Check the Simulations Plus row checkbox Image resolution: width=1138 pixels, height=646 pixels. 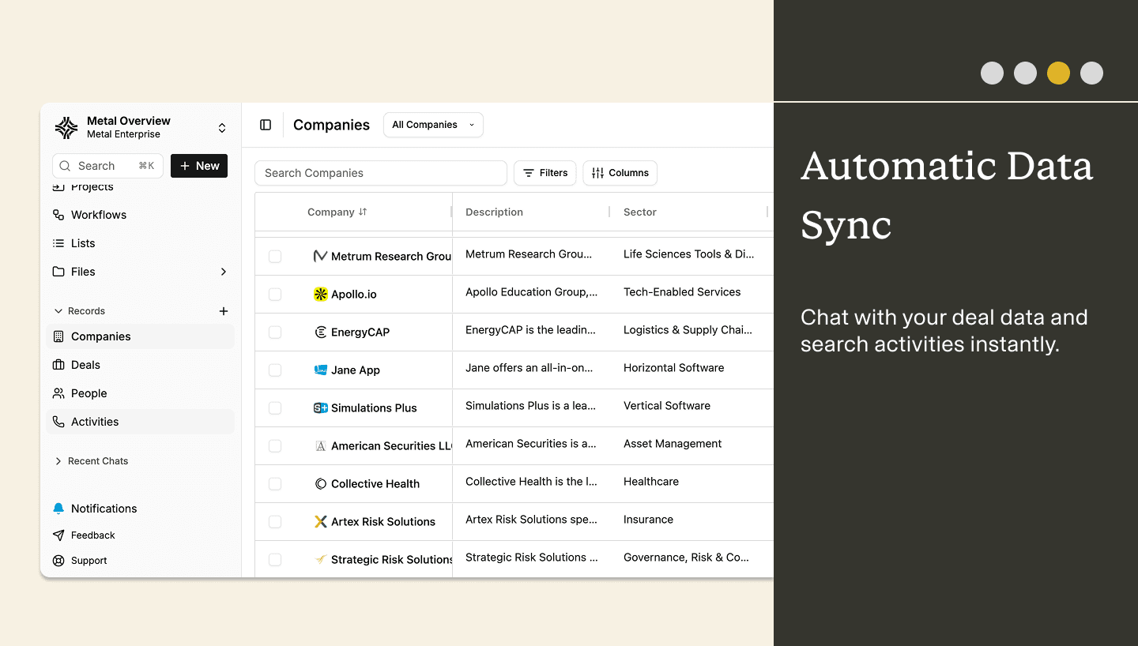pyautogui.click(x=275, y=408)
